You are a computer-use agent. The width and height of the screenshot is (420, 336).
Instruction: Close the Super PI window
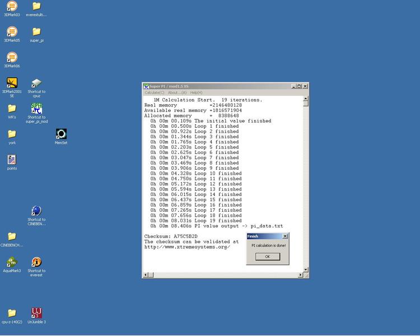click(305, 86)
